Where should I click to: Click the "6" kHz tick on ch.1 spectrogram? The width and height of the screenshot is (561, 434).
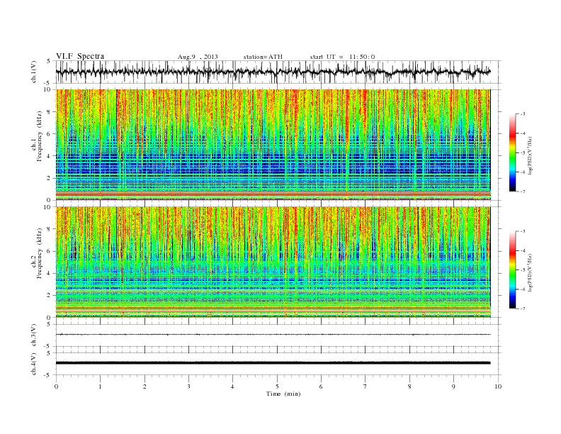click(x=50, y=134)
